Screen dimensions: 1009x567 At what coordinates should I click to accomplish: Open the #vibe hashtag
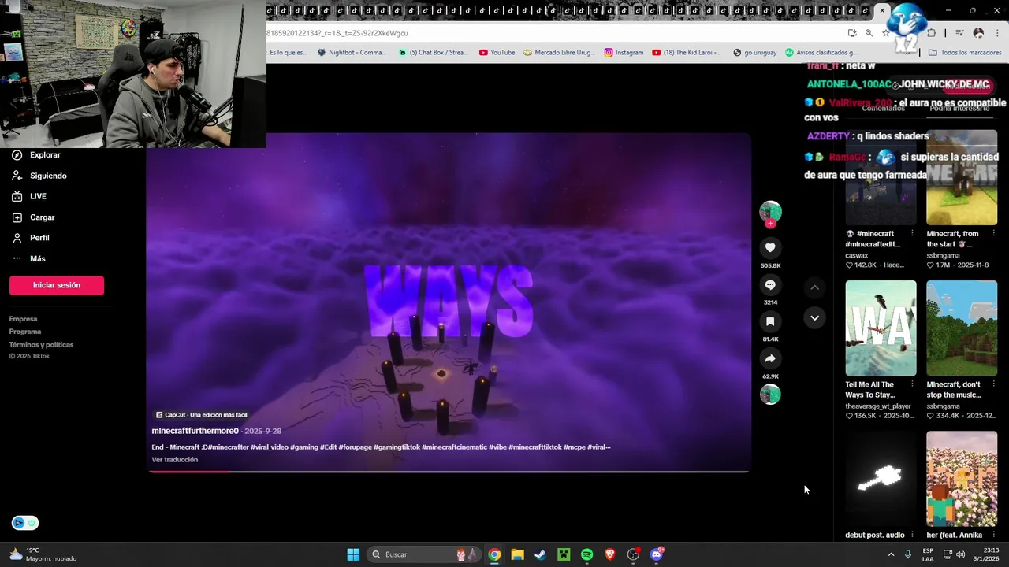tap(497, 447)
